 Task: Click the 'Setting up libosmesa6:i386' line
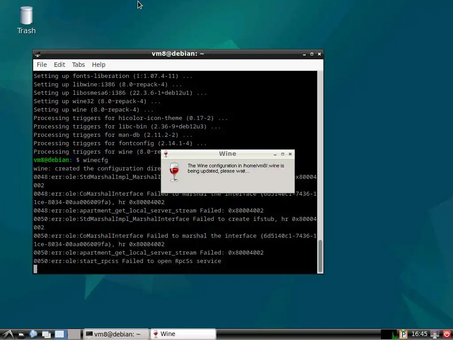[x=120, y=93]
